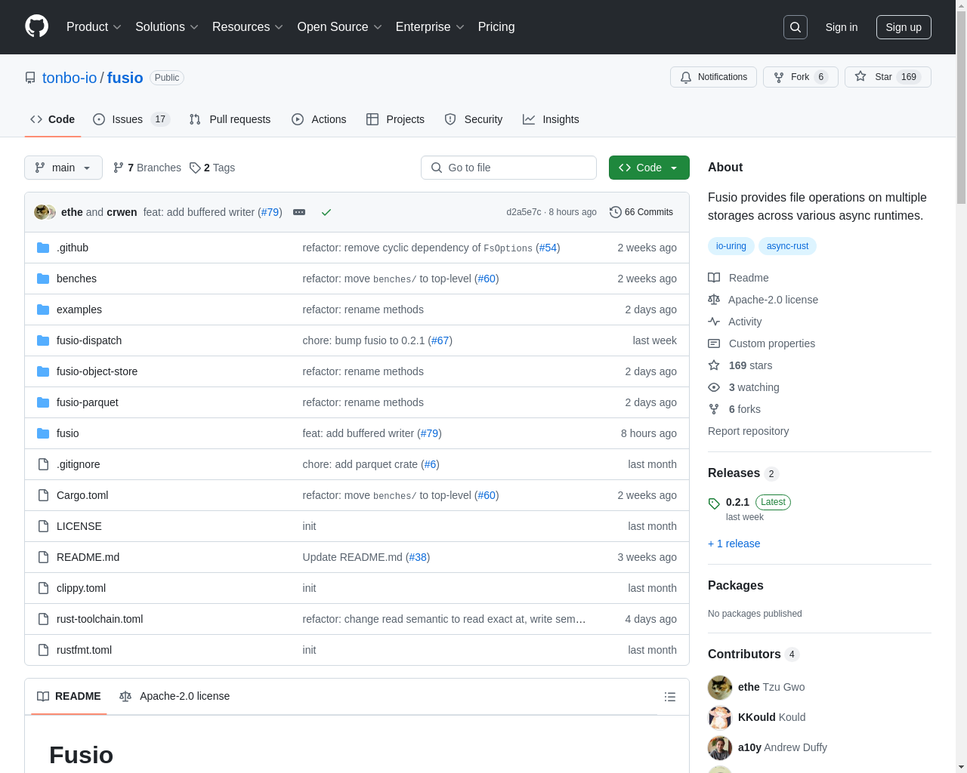The height and width of the screenshot is (773, 967).
Task: Click the green checkmark commit status
Action: [x=326, y=212]
